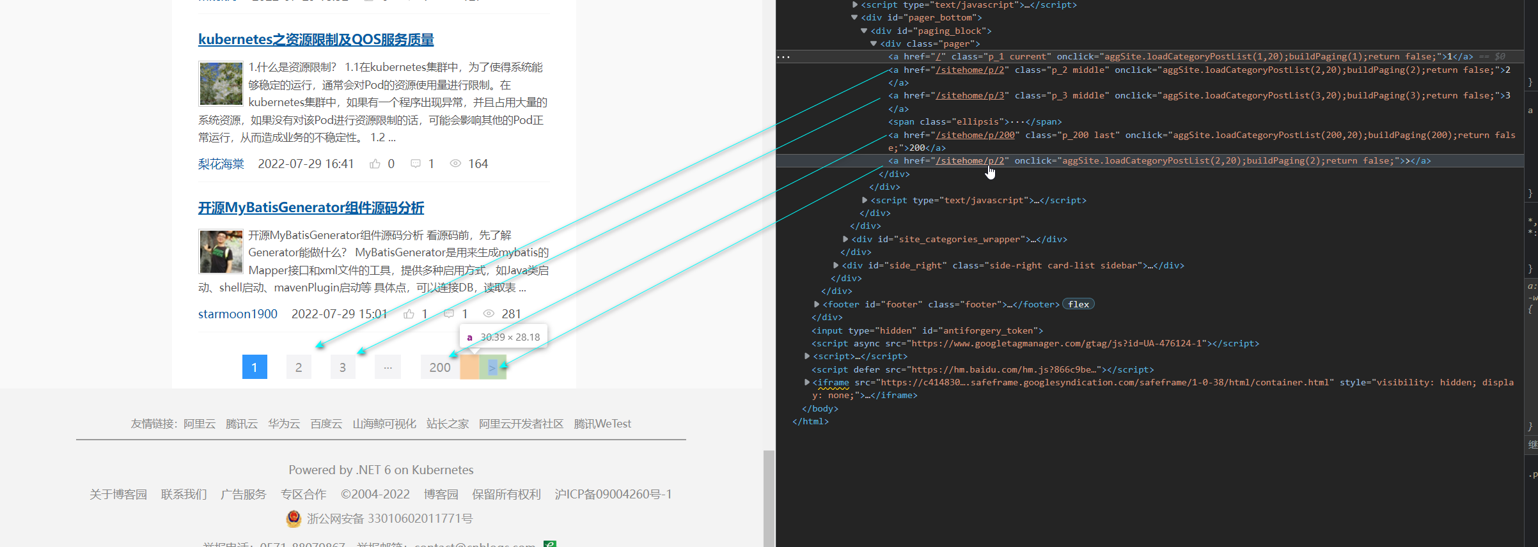
Task: Expand the collapsed script node above hm.baidu script
Action: coord(807,356)
